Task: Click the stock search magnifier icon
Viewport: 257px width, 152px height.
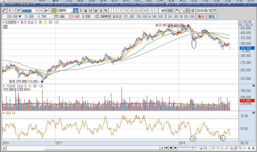Action: (41, 11)
